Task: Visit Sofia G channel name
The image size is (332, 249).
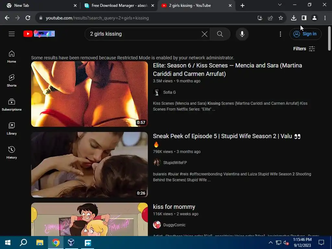Action: (169, 92)
